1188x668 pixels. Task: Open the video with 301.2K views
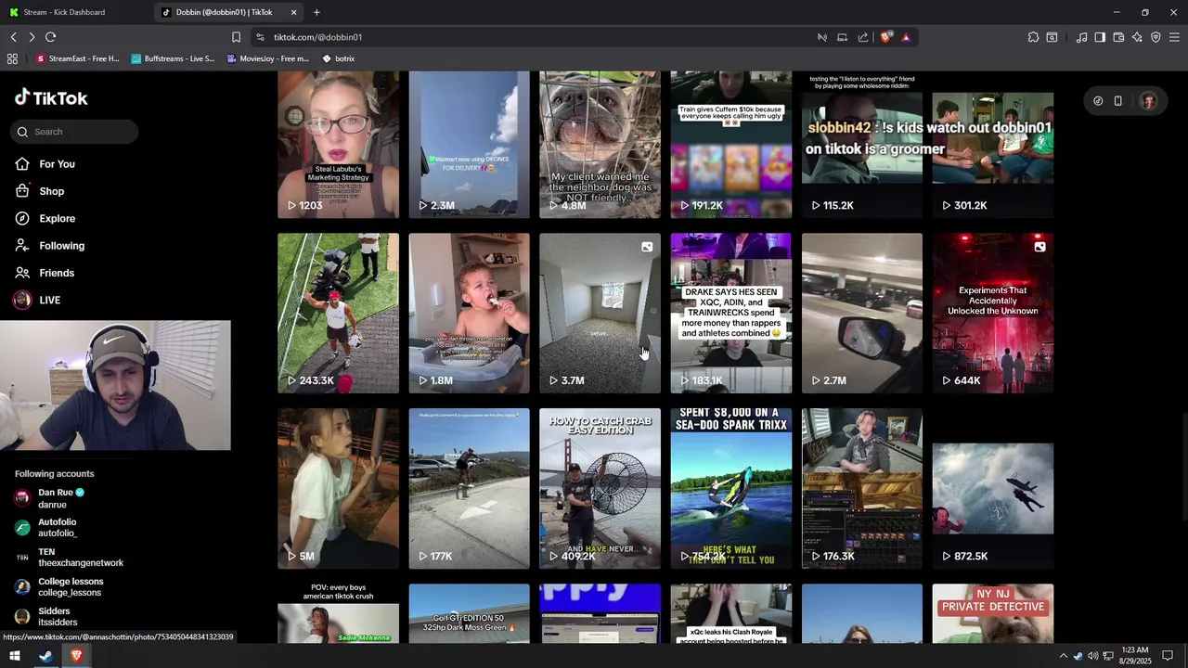pos(993,145)
